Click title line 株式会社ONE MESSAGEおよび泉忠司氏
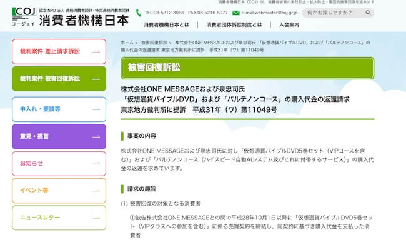 pyautogui.click(x=183, y=89)
